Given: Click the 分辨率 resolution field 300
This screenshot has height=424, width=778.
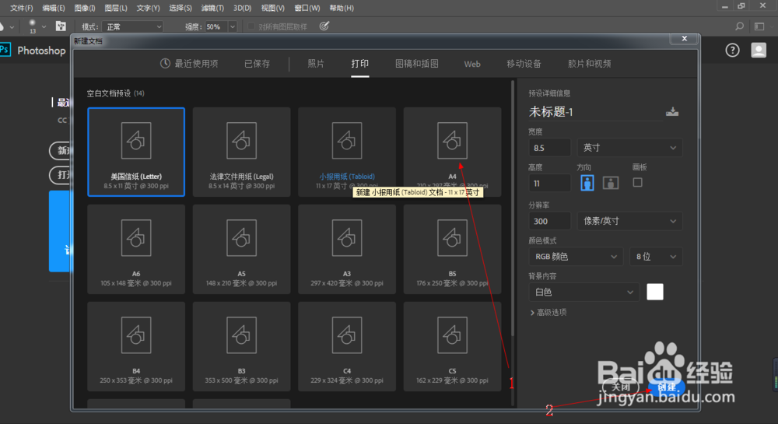Looking at the screenshot, I should (549, 221).
